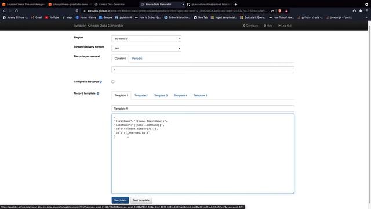The image size is (371, 209).
Task: Open the pgAdmin 4 bookmark
Action: click(x=123, y=17)
